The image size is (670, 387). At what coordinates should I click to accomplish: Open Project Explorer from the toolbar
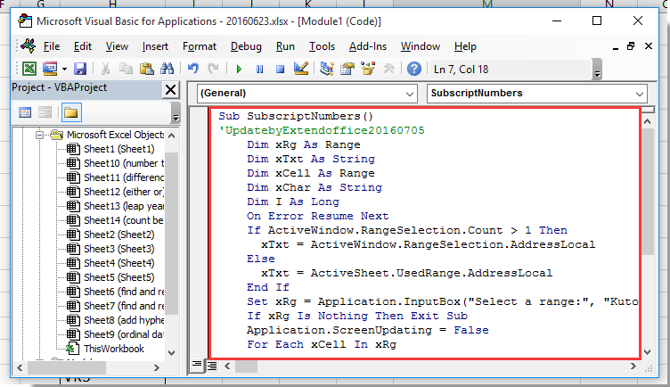click(327, 69)
